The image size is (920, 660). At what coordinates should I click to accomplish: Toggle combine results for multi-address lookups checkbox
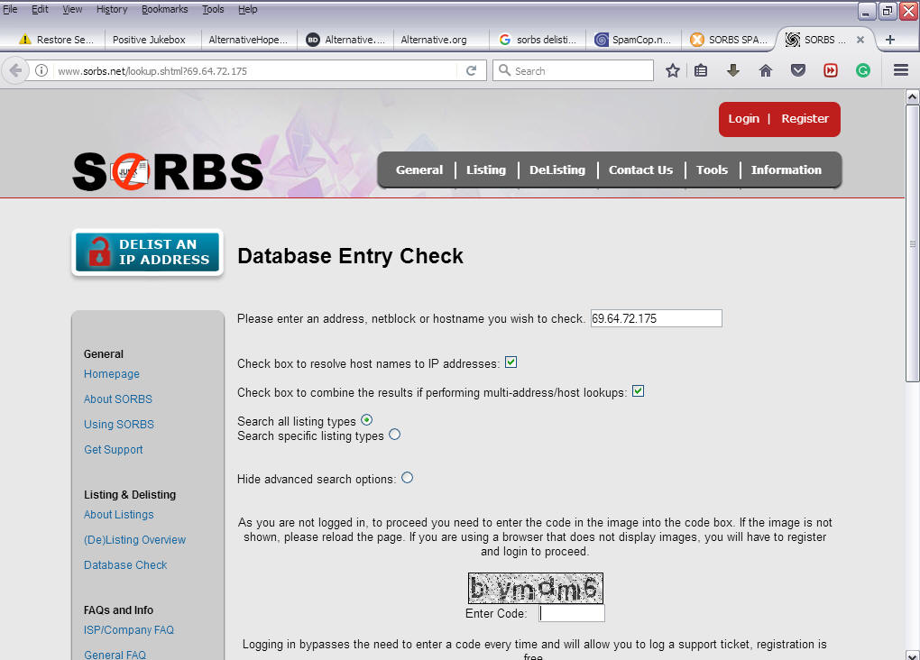coord(639,390)
